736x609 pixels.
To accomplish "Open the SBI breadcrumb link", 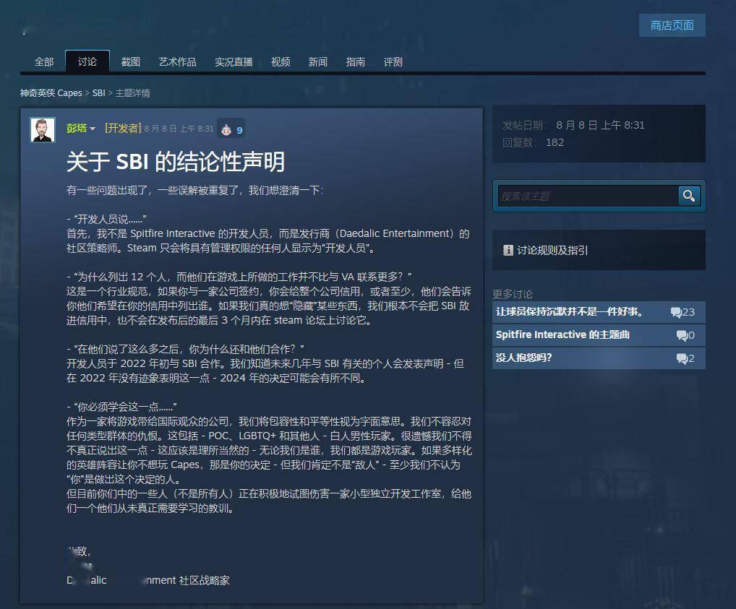I will [98, 93].
